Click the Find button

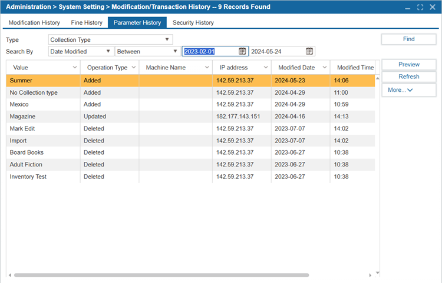click(409, 39)
